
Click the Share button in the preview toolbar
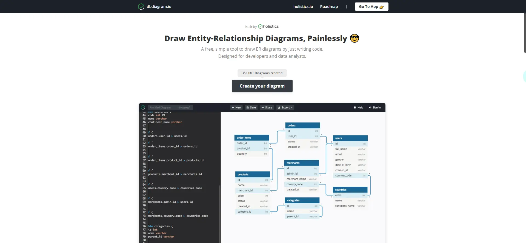pyautogui.click(x=267, y=108)
